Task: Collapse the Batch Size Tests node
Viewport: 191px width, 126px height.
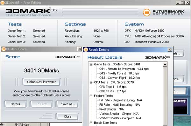Action: pyautogui.click(x=91, y=123)
